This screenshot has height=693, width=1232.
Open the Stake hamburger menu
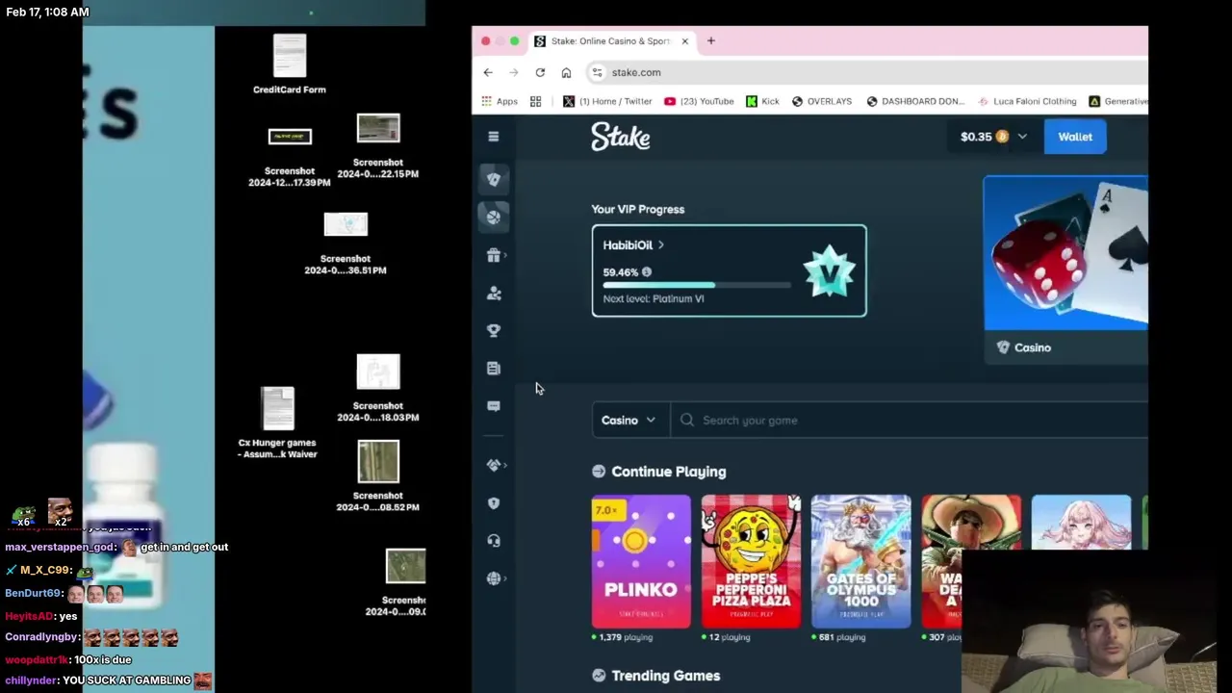click(x=494, y=137)
